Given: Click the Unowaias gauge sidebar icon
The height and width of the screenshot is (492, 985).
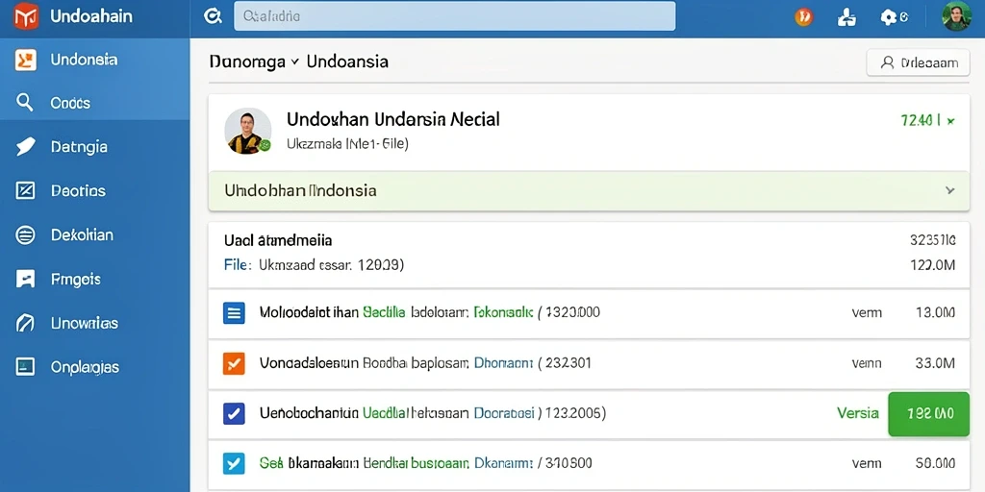Looking at the screenshot, I should (25, 323).
